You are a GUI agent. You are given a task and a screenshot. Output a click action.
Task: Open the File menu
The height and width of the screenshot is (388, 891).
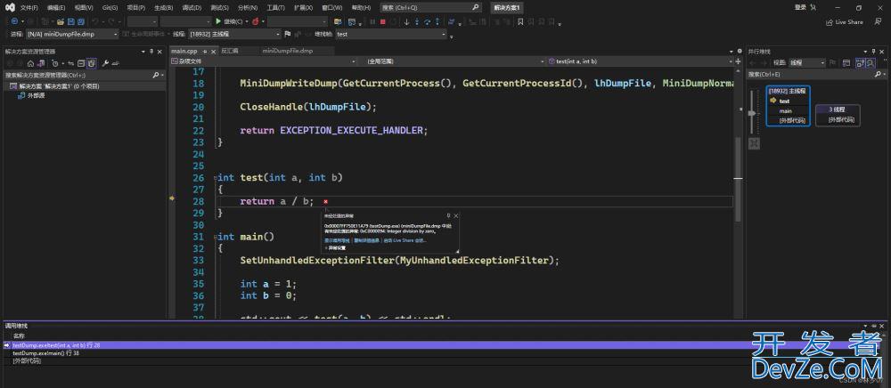pos(29,8)
